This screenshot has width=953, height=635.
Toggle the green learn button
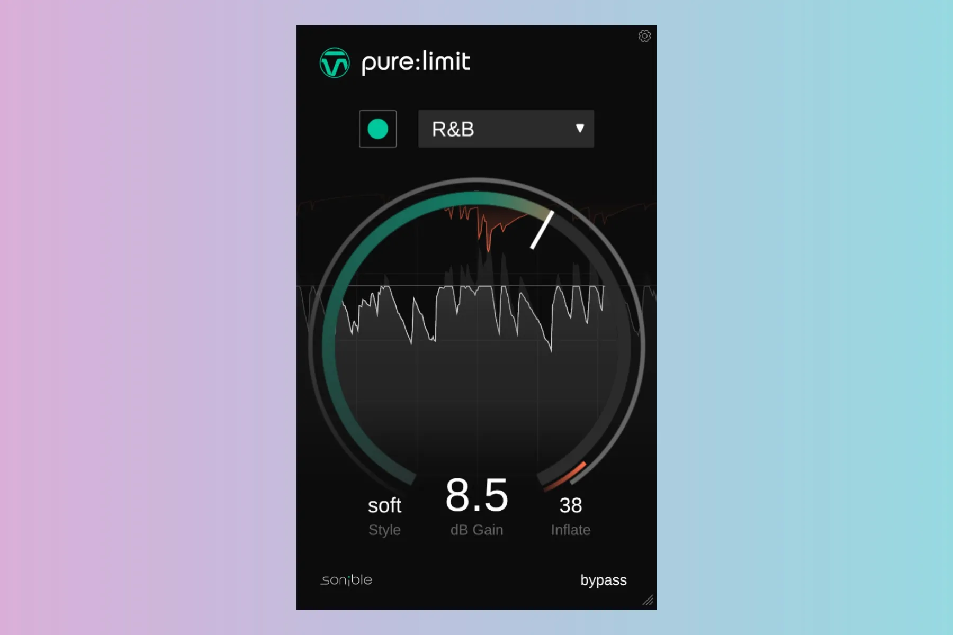(378, 129)
